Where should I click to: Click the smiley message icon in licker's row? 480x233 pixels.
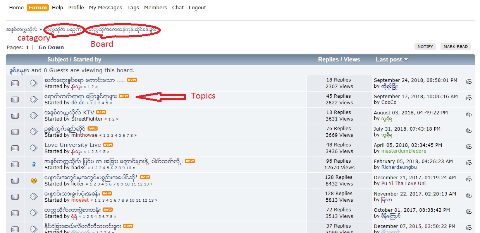point(34,180)
